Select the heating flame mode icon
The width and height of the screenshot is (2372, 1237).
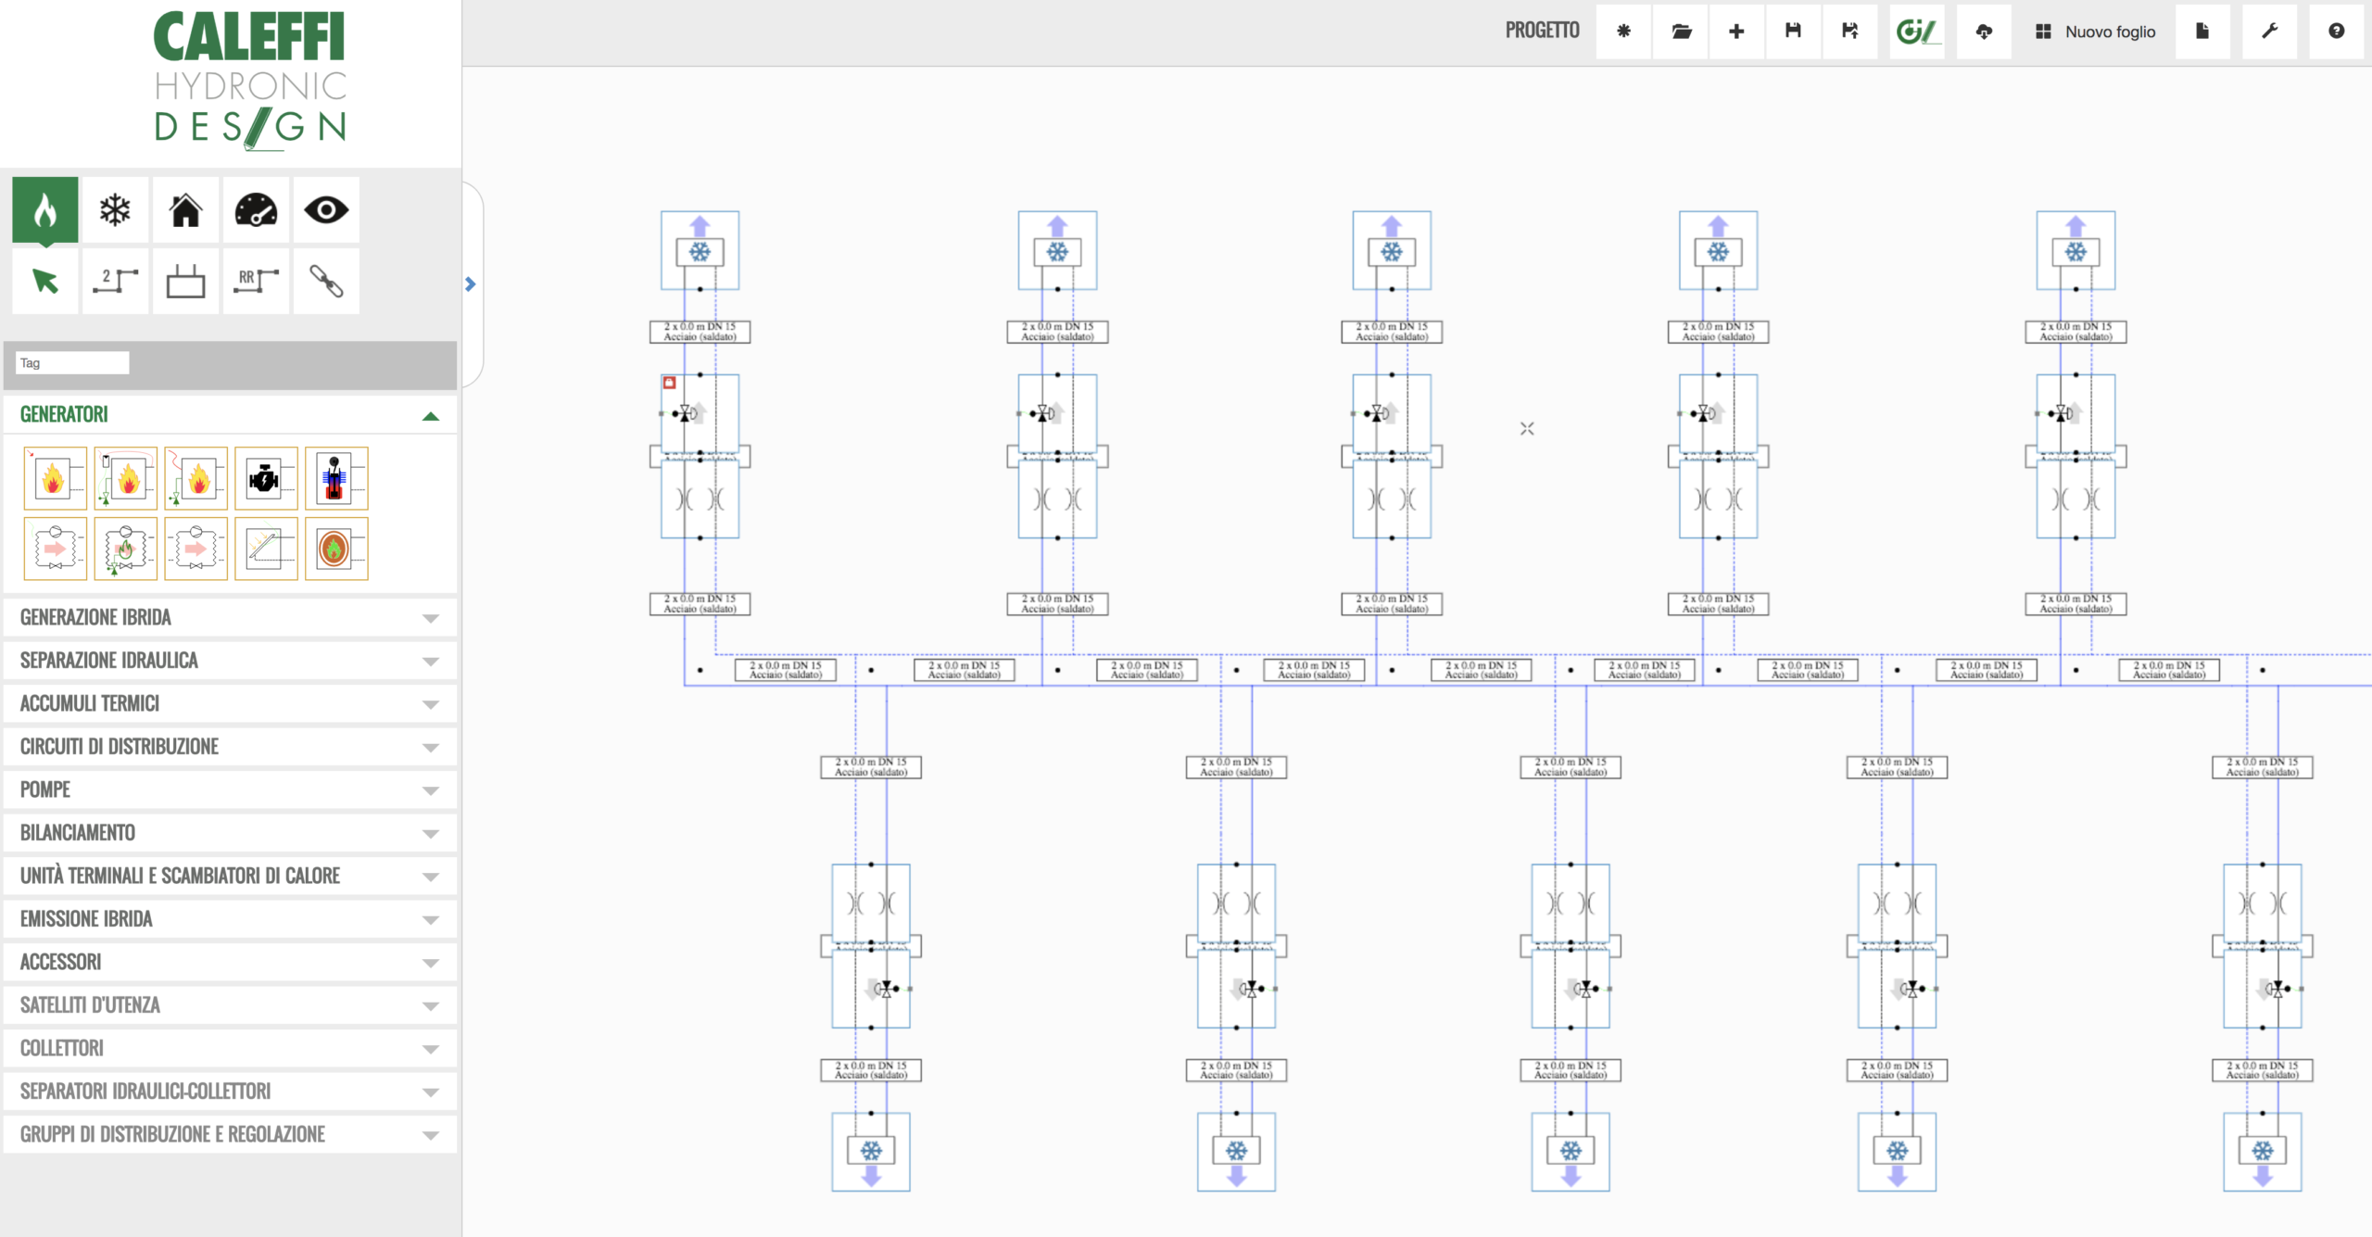pyautogui.click(x=44, y=210)
